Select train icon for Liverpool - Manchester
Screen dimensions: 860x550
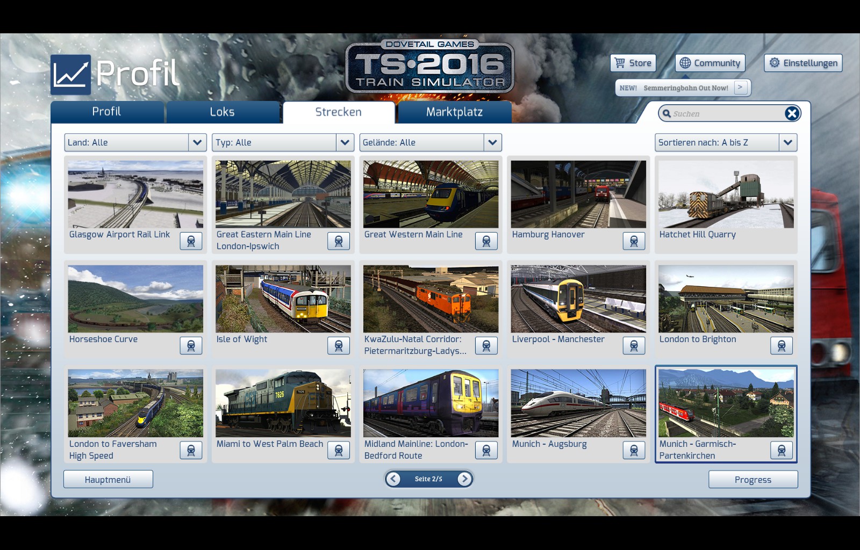[x=634, y=346]
